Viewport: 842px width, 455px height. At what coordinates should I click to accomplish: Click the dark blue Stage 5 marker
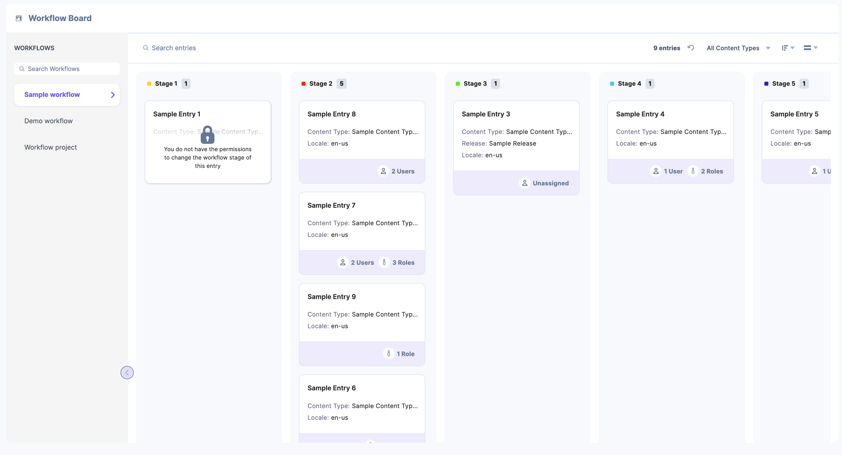click(766, 84)
